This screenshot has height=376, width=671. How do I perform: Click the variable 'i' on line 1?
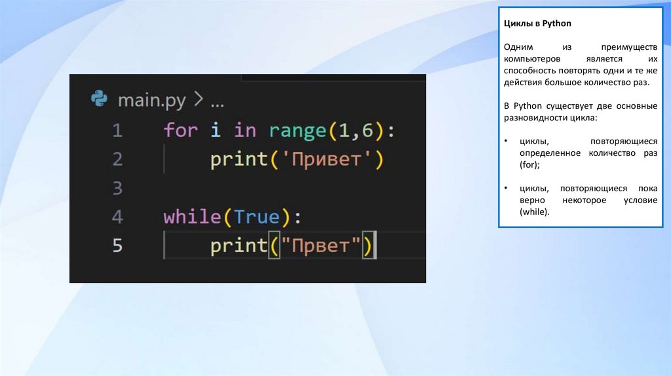pos(216,130)
